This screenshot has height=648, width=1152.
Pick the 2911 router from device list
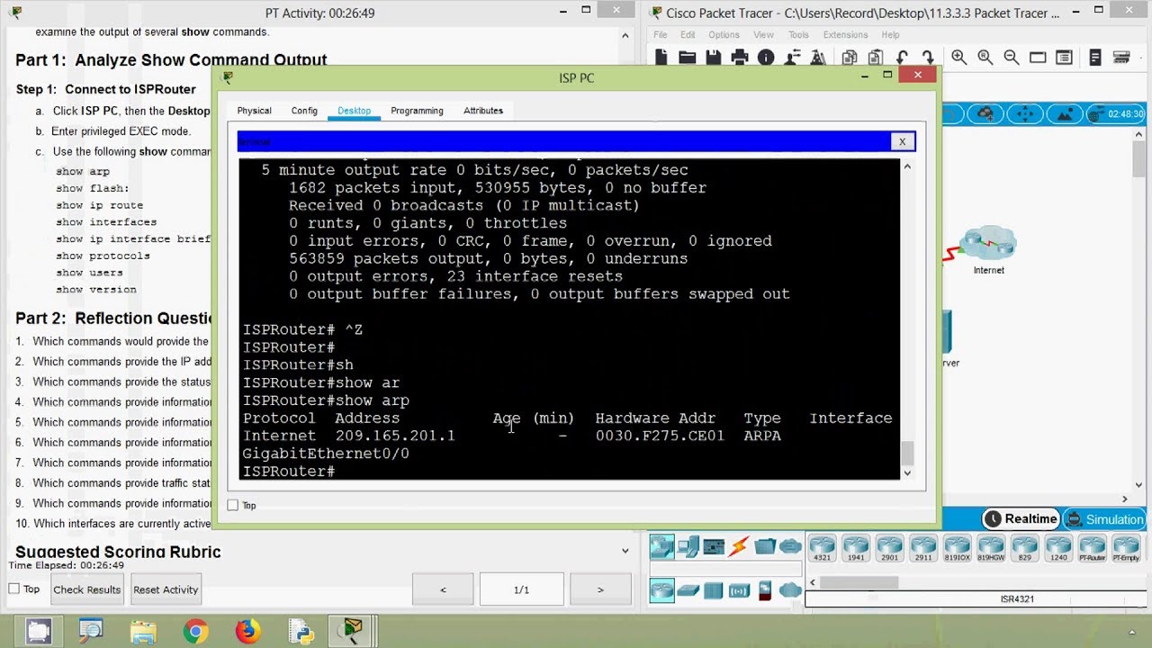point(922,548)
